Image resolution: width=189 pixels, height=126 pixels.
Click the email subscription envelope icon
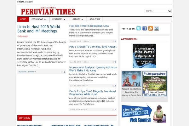(157, 28)
